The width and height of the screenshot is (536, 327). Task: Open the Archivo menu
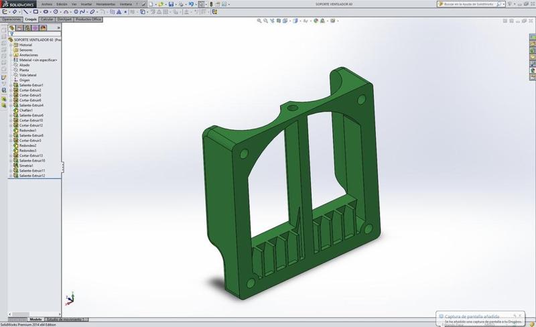tap(46, 4)
